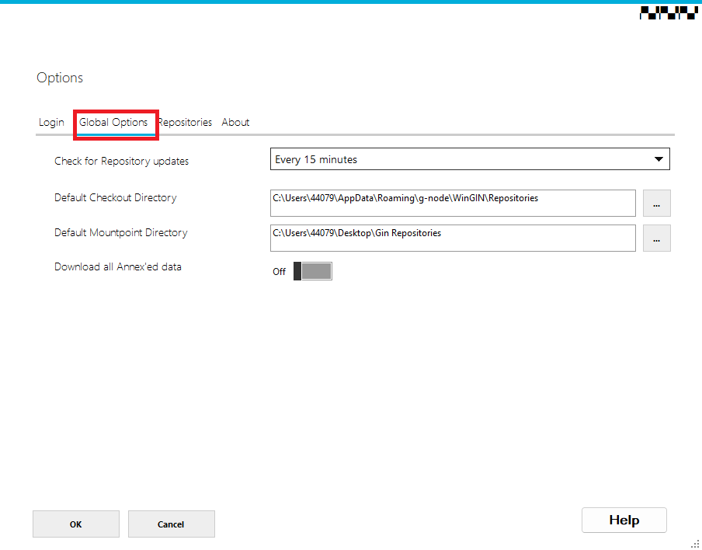
Task: Click the 'Off' toggle state text
Action: [279, 272]
